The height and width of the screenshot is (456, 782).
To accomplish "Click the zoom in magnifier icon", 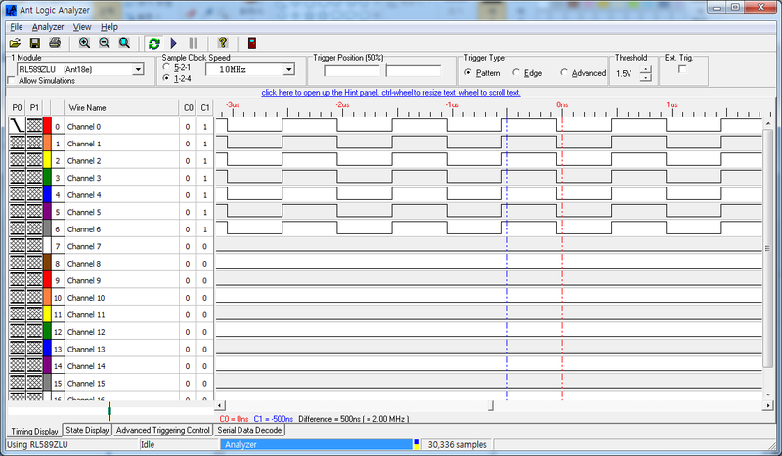I will pos(84,43).
